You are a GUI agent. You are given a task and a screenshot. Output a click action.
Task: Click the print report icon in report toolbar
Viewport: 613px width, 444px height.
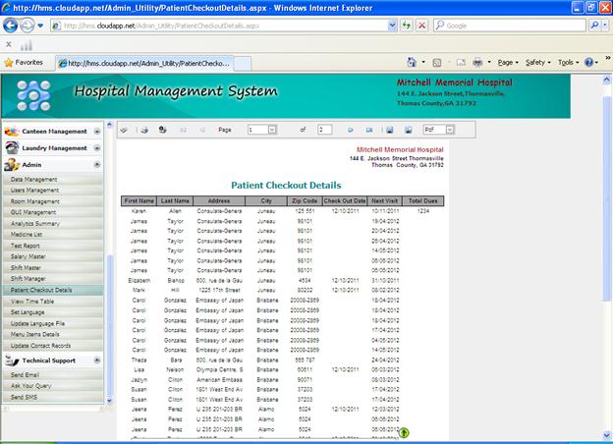(x=142, y=130)
